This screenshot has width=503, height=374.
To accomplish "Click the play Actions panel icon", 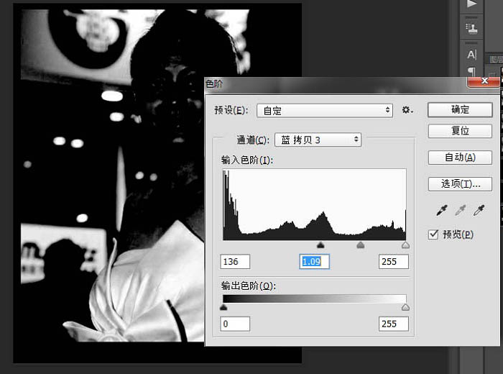I will pos(471,4).
